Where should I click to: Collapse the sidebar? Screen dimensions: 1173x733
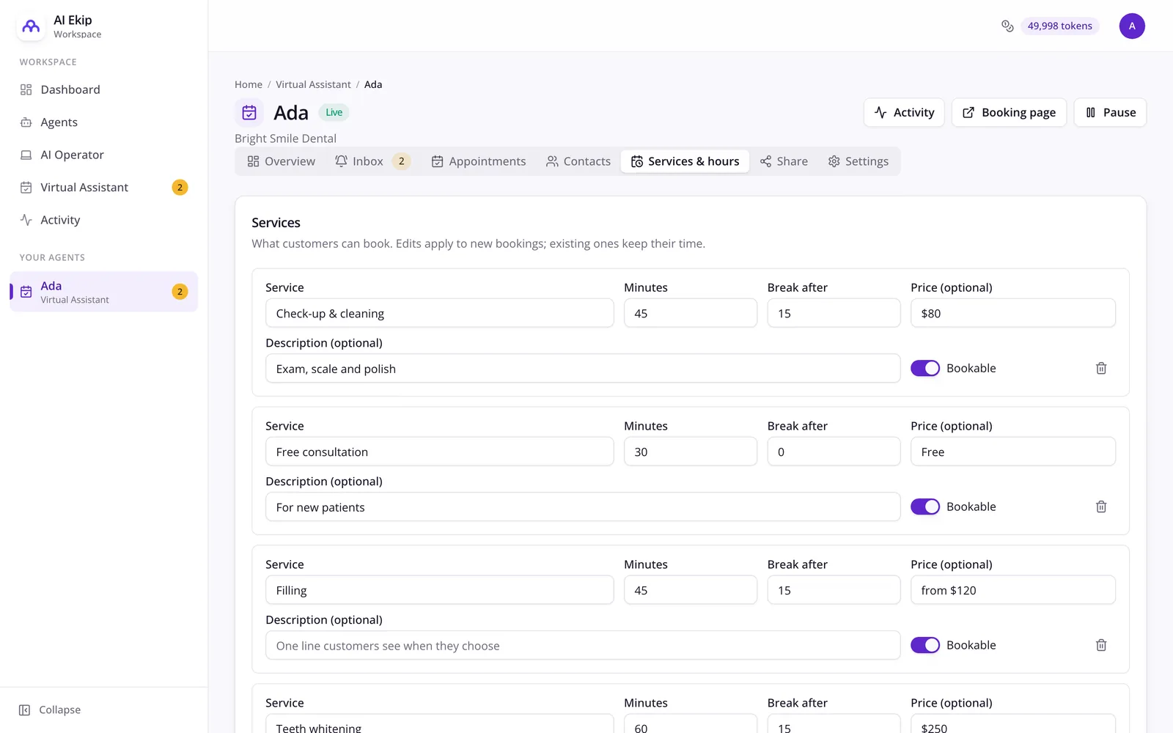(x=50, y=710)
